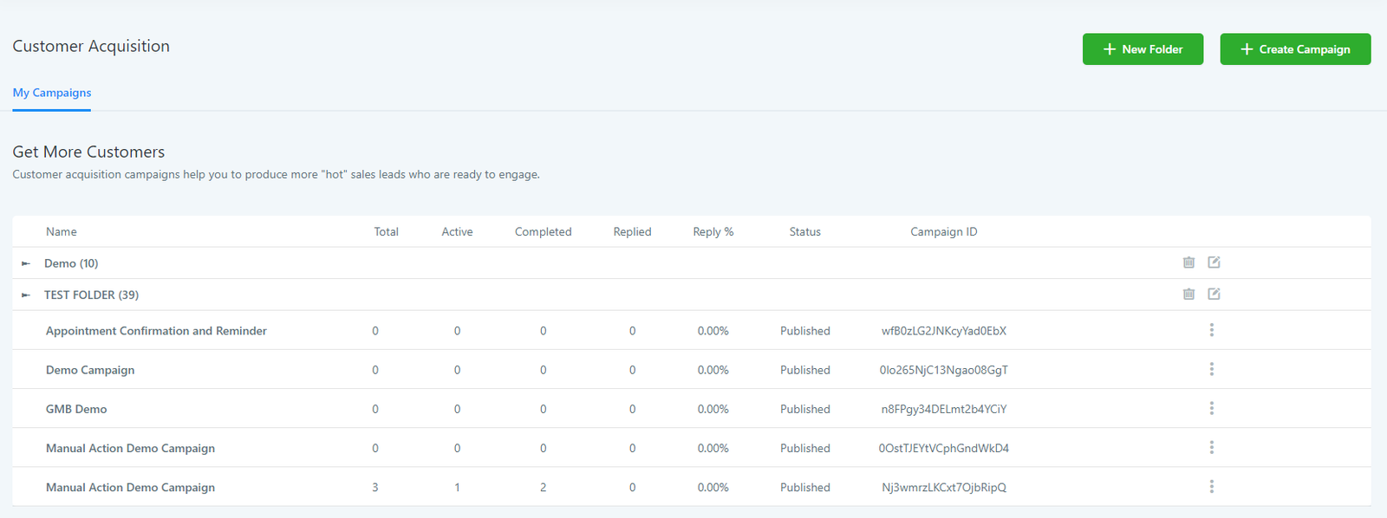This screenshot has width=1387, height=518.
Task: Click the New Folder button
Action: tap(1142, 49)
